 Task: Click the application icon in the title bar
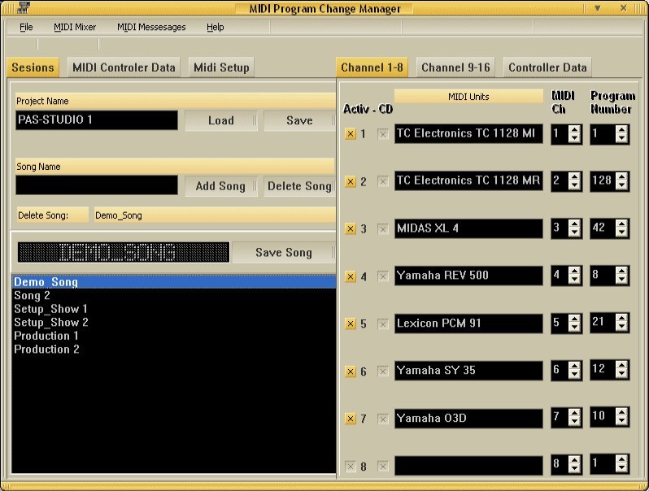point(24,7)
